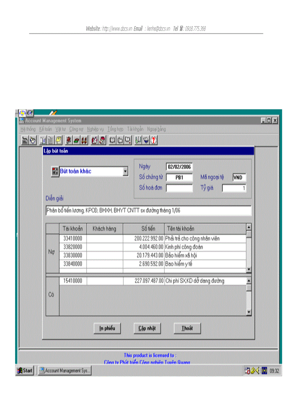Click the icon left of Bút toán khác
Viewport: 292px width, 402px height.
click(55, 171)
